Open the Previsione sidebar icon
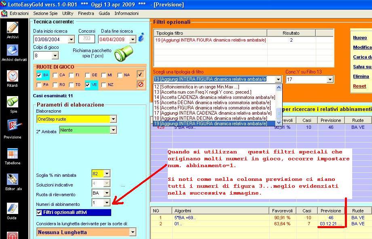 [14, 125]
